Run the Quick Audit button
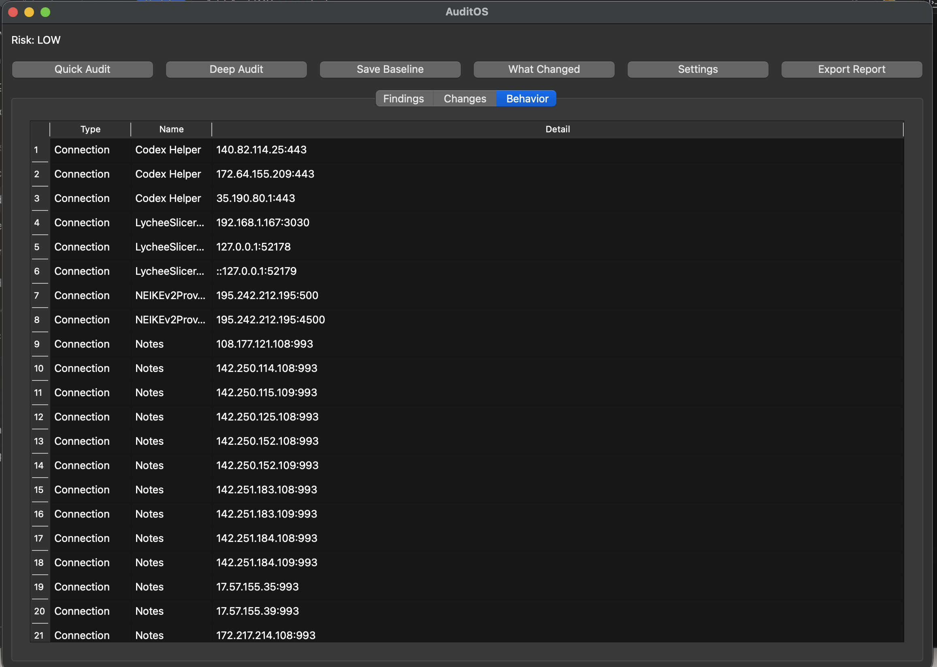The width and height of the screenshot is (937, 667). [82, 69]
